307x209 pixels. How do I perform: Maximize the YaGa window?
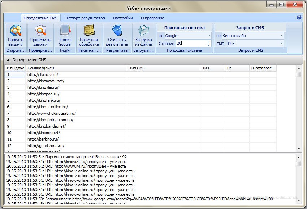click(x=281, y=4)
